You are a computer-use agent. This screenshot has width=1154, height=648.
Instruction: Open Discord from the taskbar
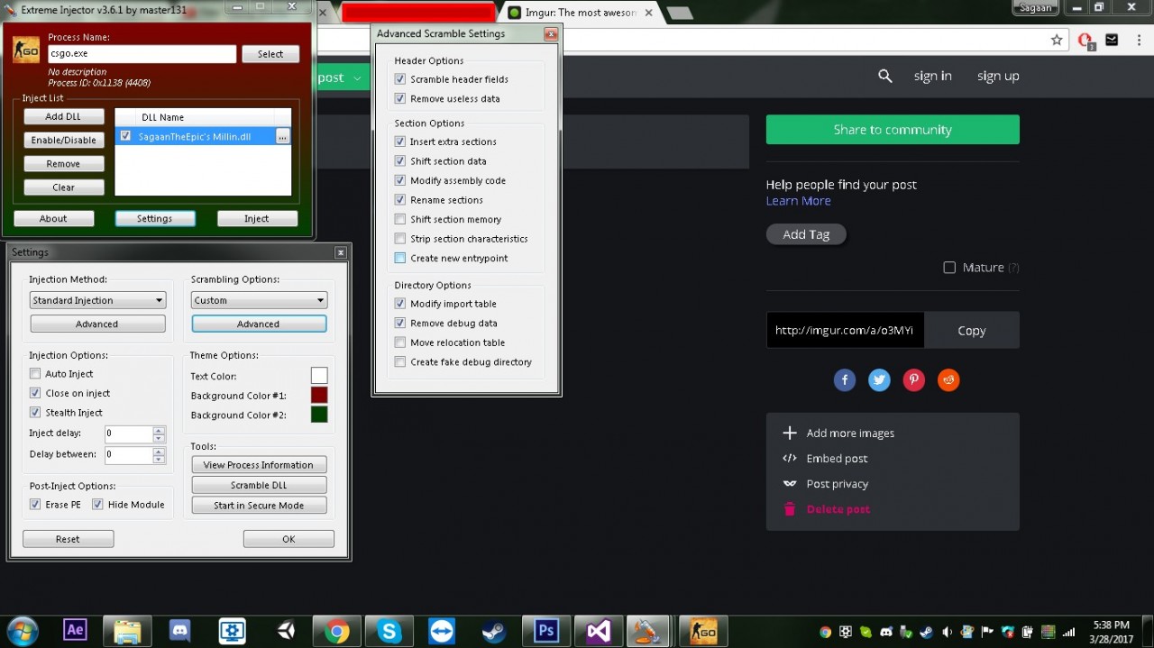[179, 631]
